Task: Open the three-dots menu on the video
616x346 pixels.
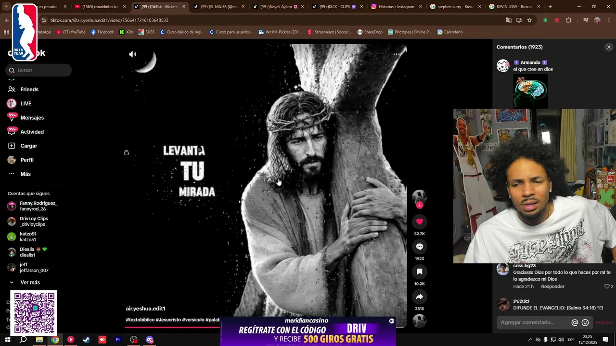Action: pos(397,54)
